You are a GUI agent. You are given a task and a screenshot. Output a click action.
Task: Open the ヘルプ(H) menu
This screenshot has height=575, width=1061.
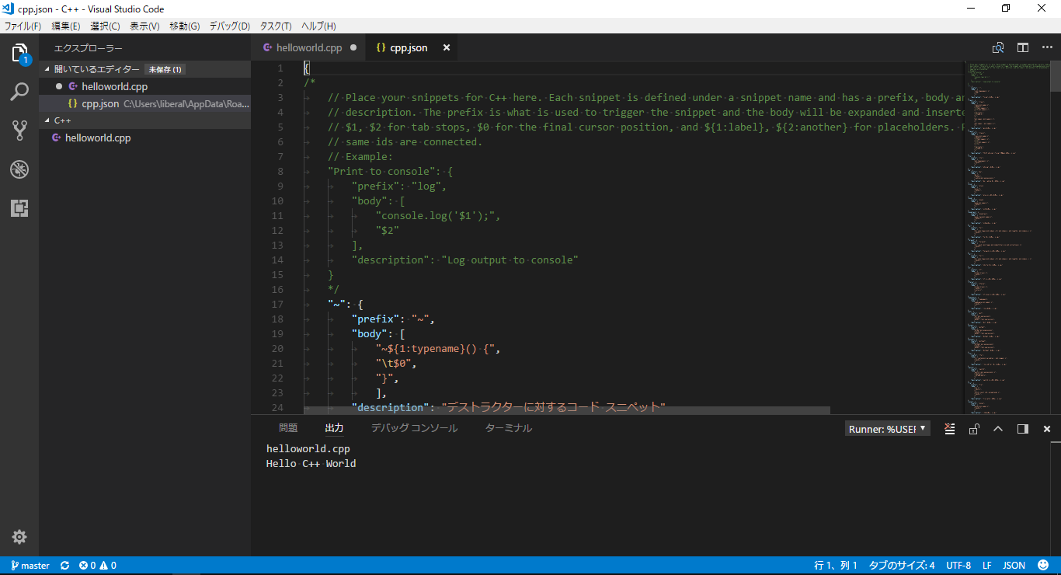(318, 26)
